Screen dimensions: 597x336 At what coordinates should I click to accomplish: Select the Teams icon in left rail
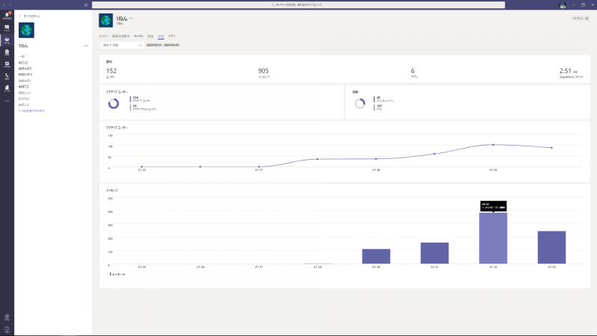click(x=7, y=40)
